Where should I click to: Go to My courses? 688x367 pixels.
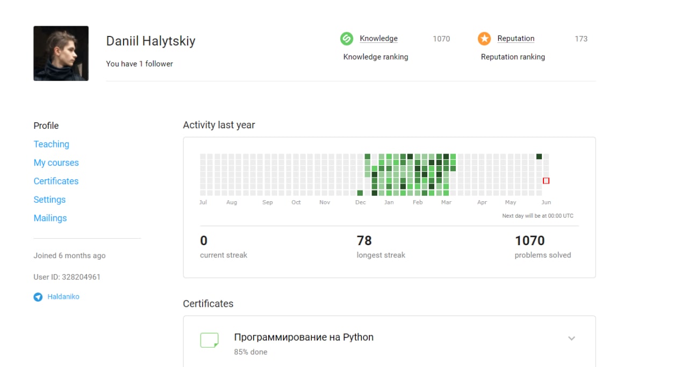coord(56,163)
